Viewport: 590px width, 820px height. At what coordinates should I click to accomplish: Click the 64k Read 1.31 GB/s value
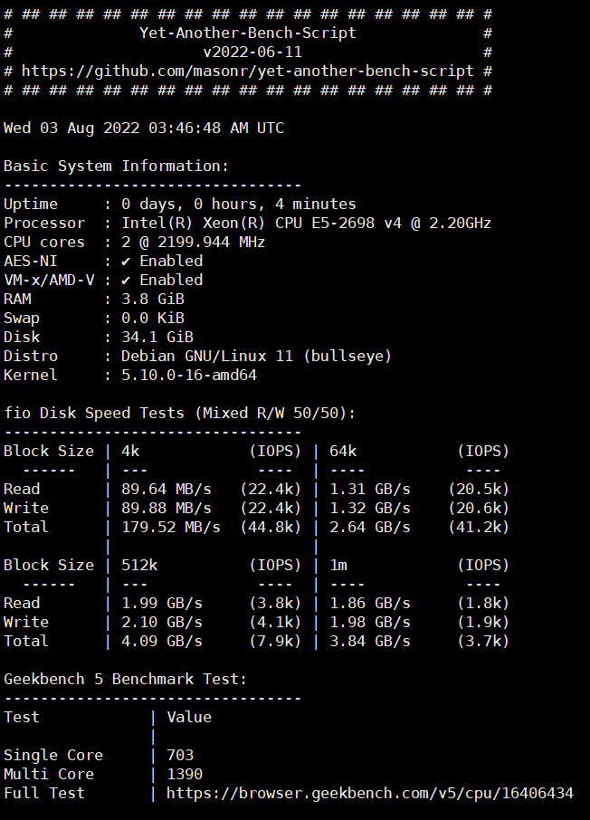pyautogui.click(x=370, y=489)
